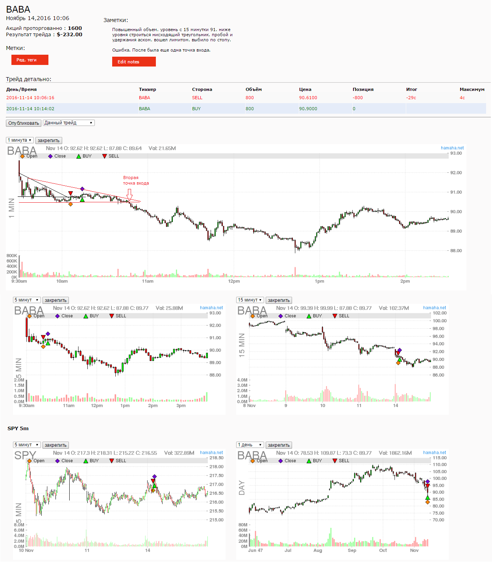This screenshot has height=566, width=492.
Task: Click green BUY icon in BABA 5 min legend
Action: point(86,316)
